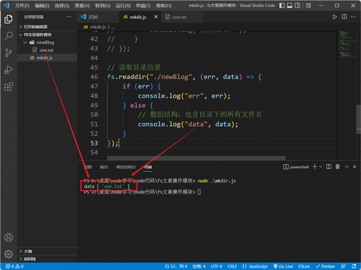Change file encoding UTF-8

click(217, 266)
